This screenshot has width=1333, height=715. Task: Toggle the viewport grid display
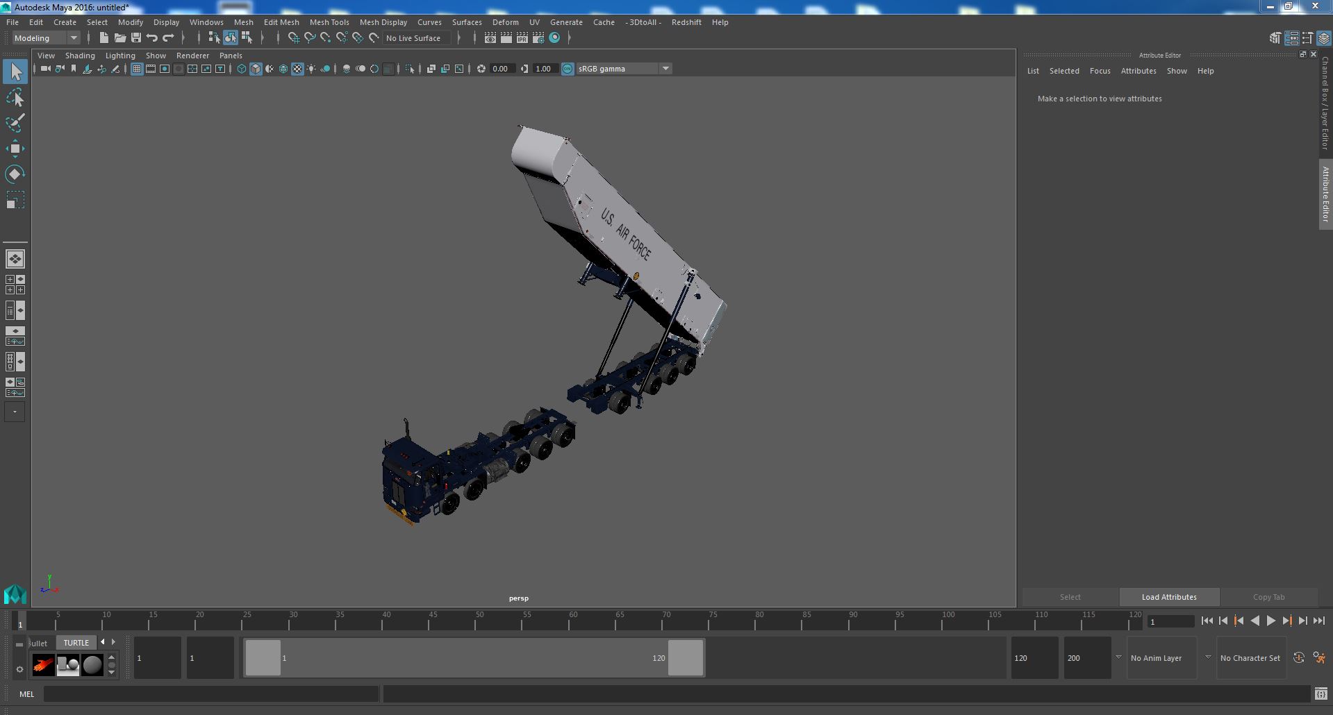click(x=137, y=69)
